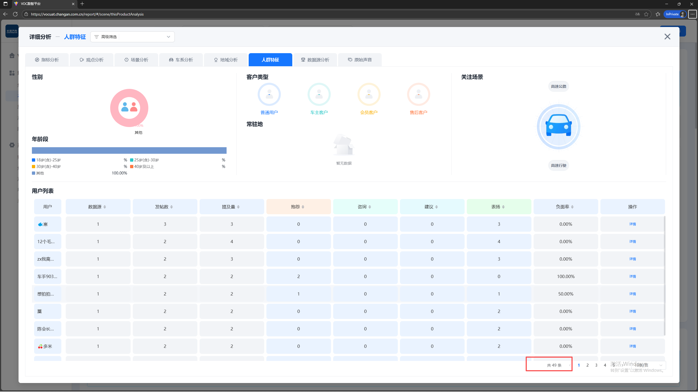Toggle the 40岁及以上 age legend item
Viewport: 698px width, 392px height.
142,167
